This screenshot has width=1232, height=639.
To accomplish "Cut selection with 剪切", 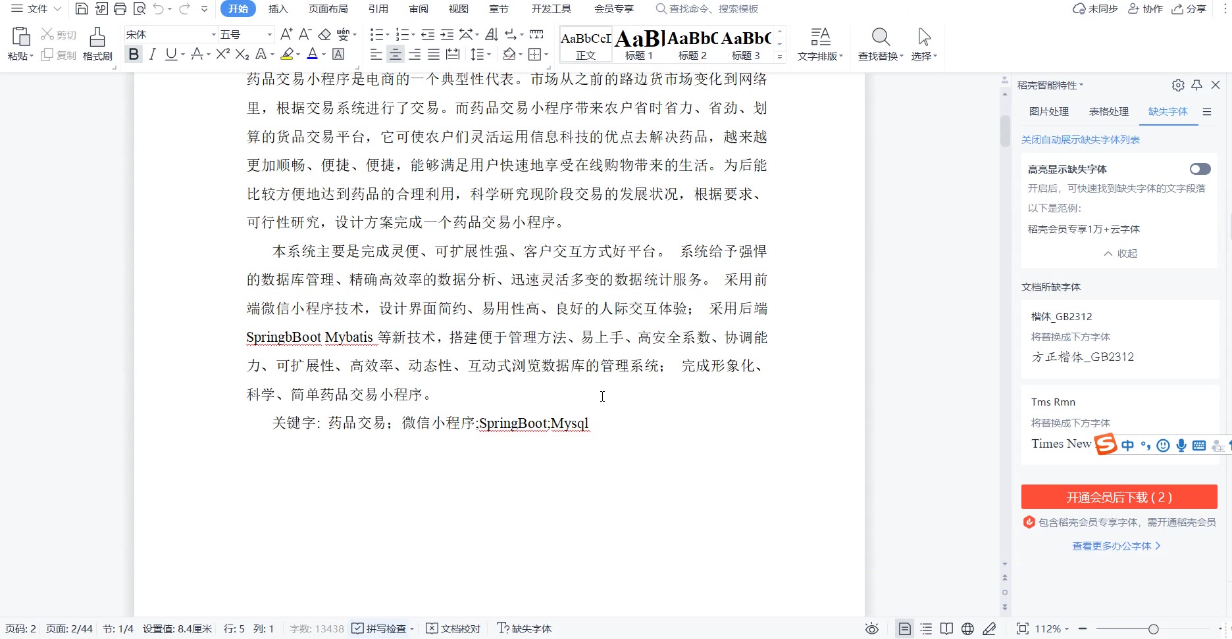I will point(59,34).
